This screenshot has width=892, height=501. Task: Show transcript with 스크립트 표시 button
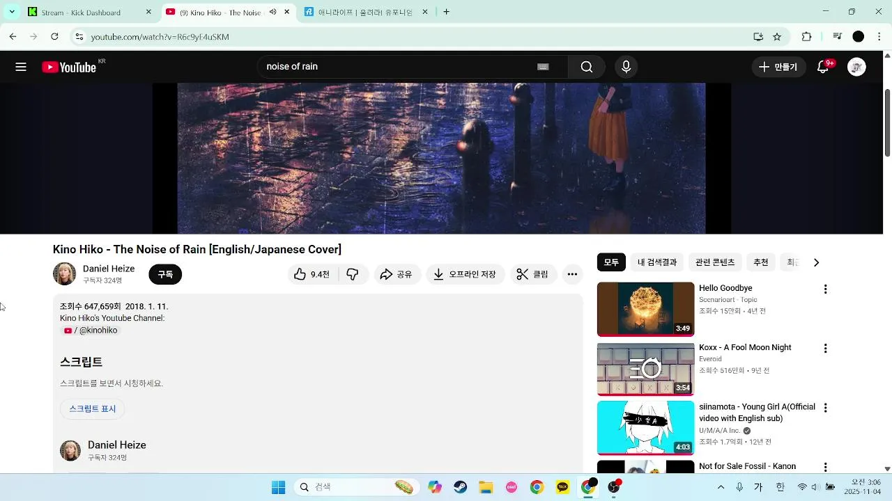(x=93, y=408)
